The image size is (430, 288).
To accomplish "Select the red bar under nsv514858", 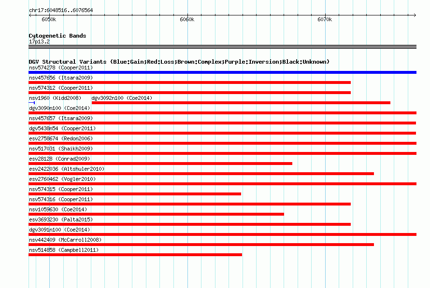I will tap(135, 255).
